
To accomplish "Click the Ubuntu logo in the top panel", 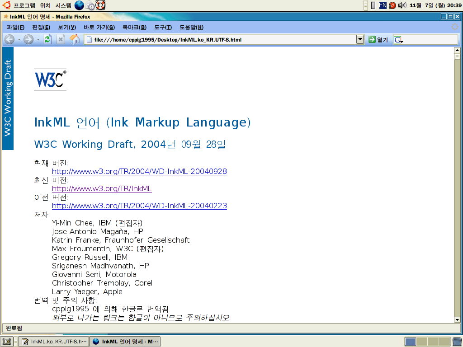I will point(6,5).
